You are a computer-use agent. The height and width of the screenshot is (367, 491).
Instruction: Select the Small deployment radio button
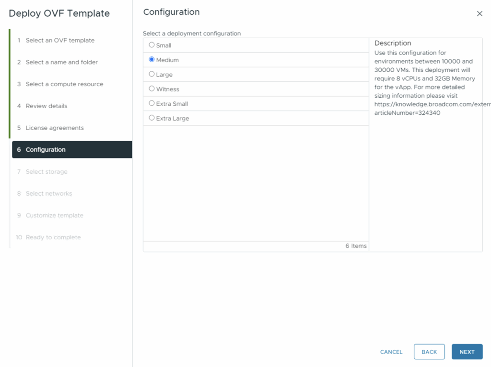click(x=152, y=45)
